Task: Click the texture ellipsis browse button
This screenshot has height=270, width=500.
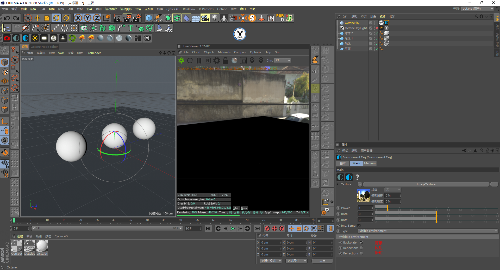Action: click(494, 184)
